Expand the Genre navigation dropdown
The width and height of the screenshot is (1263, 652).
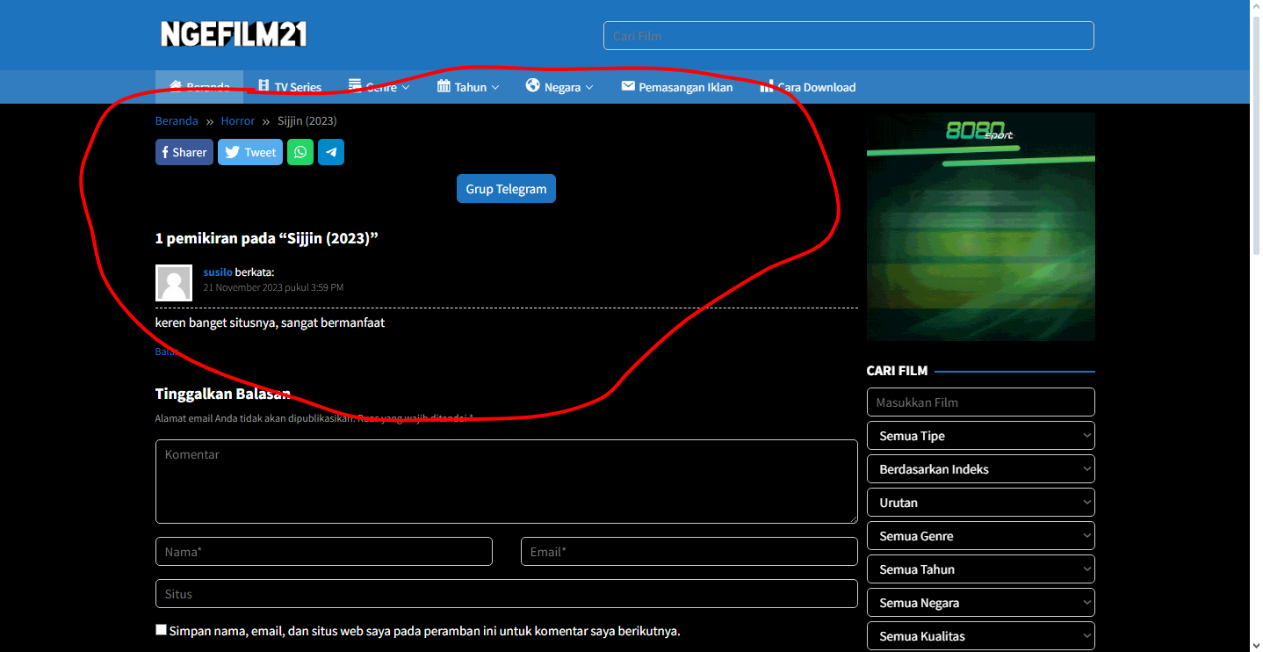tap(379, 87)
